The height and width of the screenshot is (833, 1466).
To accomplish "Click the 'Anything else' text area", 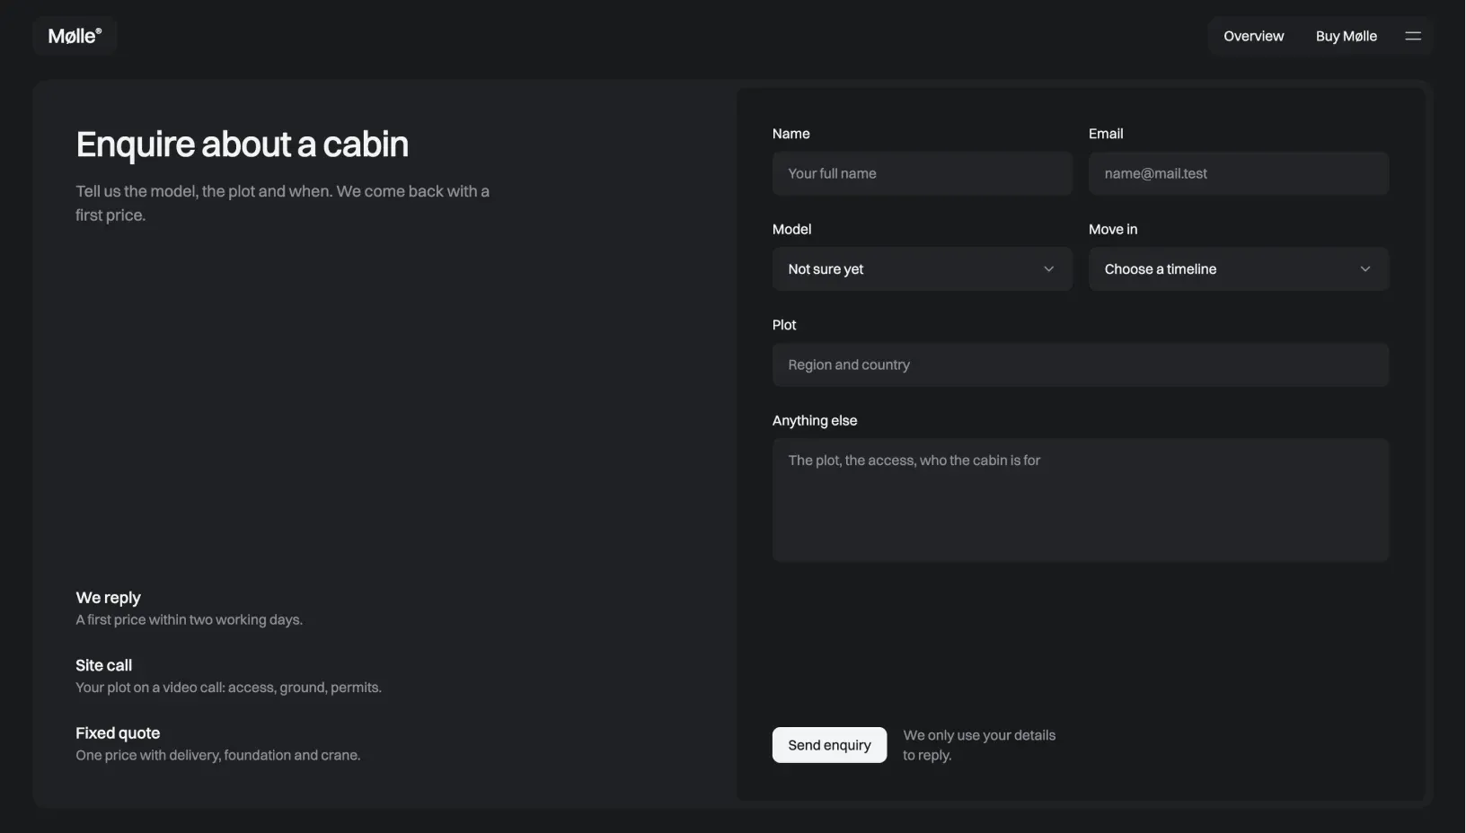I will tap(1081, 500).
